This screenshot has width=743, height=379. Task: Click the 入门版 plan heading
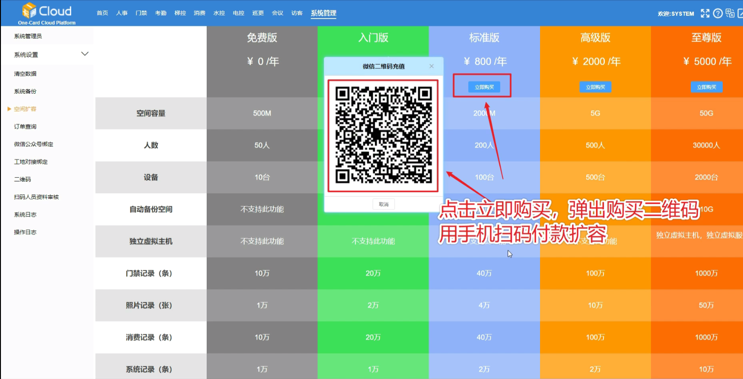pyautogui.click(x=373, y=37)
